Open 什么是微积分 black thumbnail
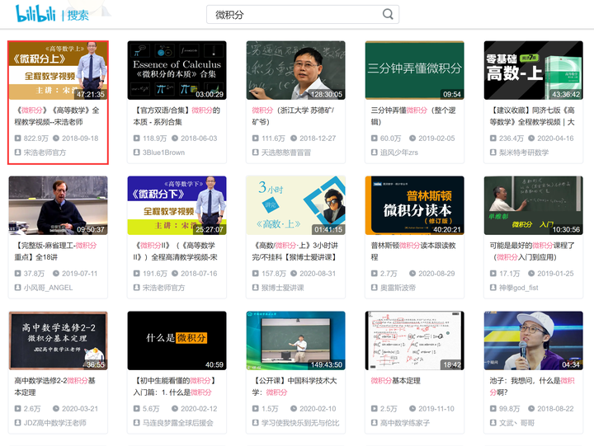594x446 pixels. pos(177,340)
